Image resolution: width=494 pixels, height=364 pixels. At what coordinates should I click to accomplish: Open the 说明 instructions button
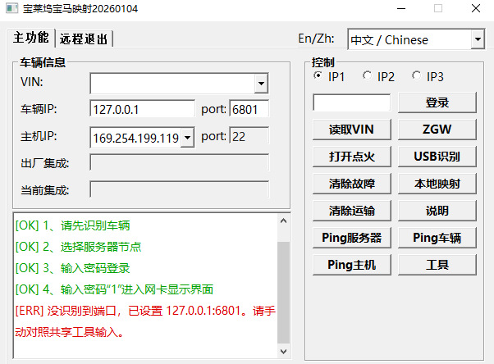pyautogui.click(x=437, y=211)
